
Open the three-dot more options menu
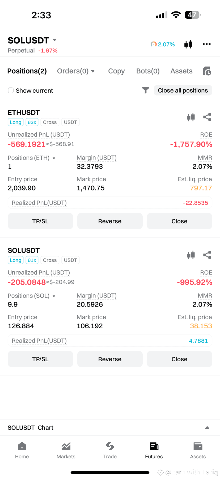click(x=206, y=44)
